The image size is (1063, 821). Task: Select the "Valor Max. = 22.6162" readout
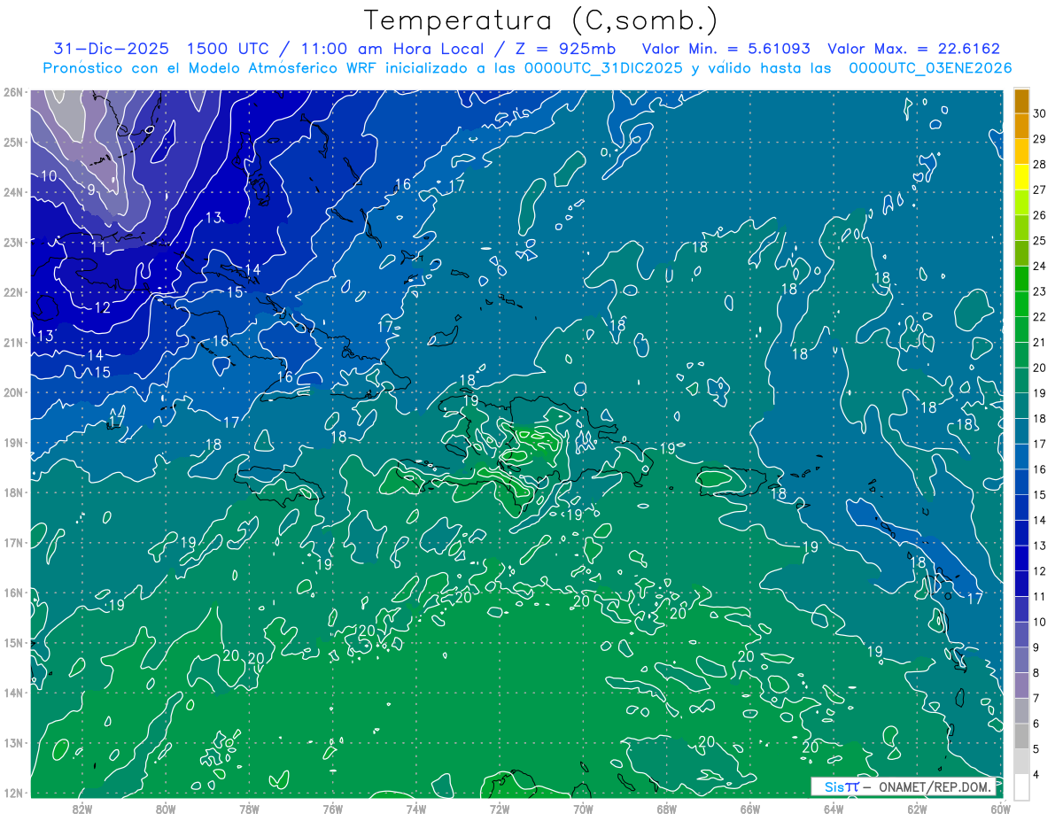pyautogui.click(x=913, y=49)
